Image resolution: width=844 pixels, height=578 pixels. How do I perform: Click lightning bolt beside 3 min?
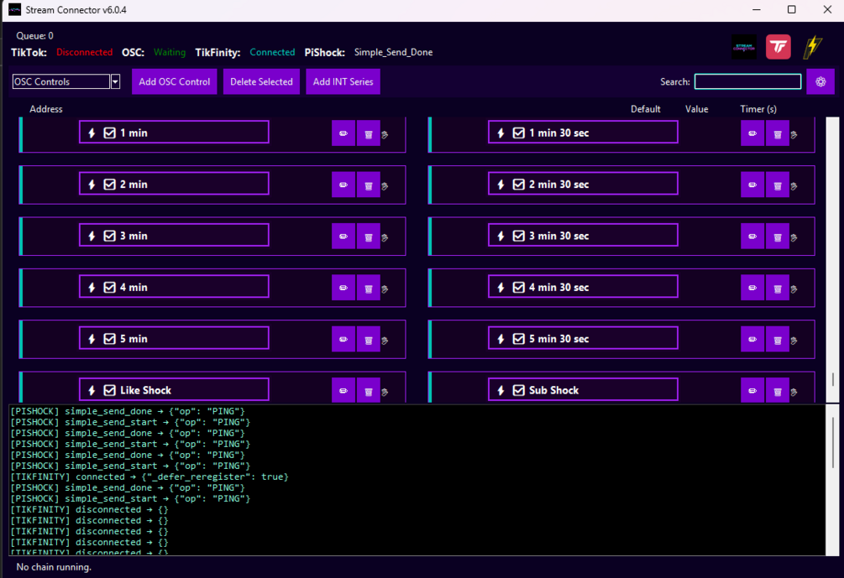point(92,236)
